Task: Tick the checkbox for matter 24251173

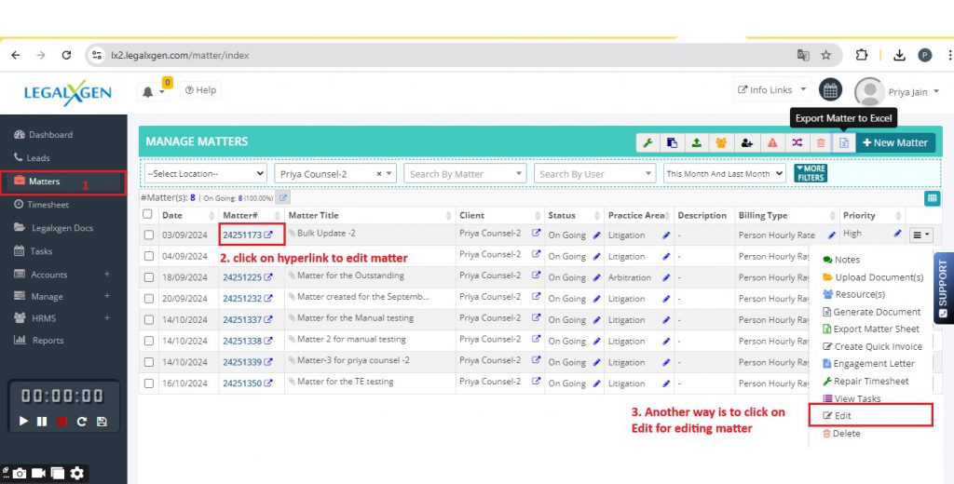Action: [149, 235]
